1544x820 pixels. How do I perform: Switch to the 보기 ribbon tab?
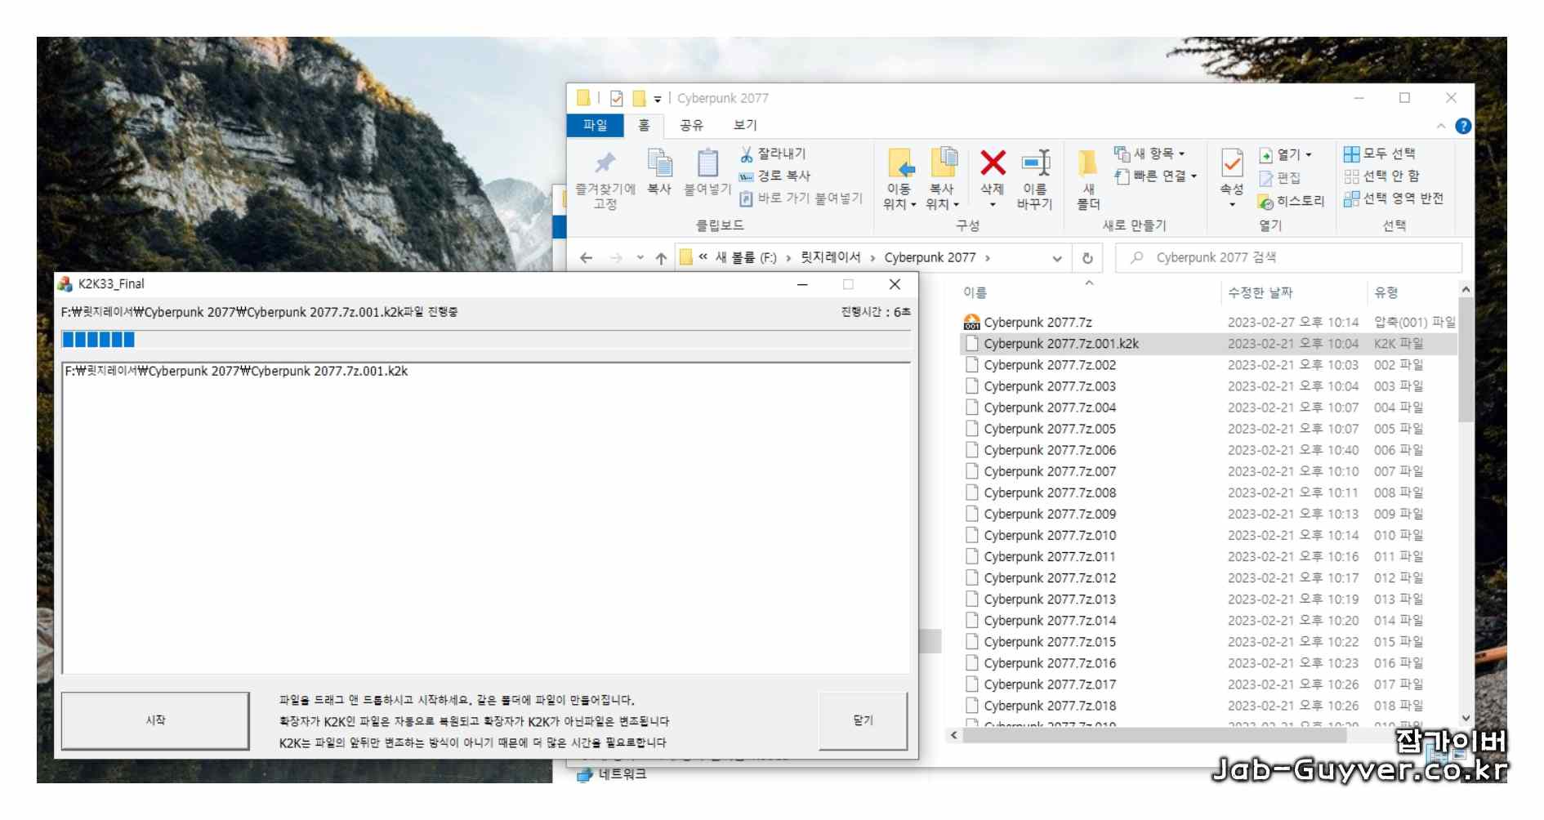pos(745,125)
